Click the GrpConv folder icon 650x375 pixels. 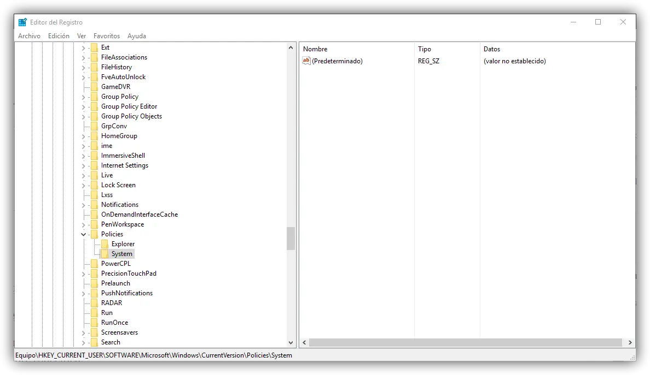click(x=95, y=126)
